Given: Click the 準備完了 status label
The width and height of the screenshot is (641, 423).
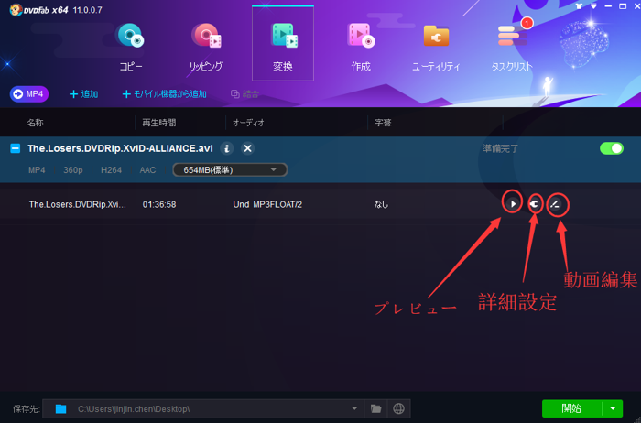Looking at the screenshot, I should point(500,148).
